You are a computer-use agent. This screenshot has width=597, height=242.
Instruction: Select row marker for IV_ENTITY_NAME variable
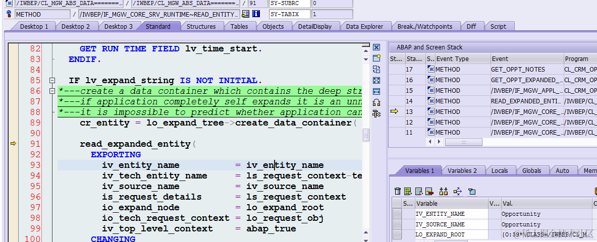point(397,214)
